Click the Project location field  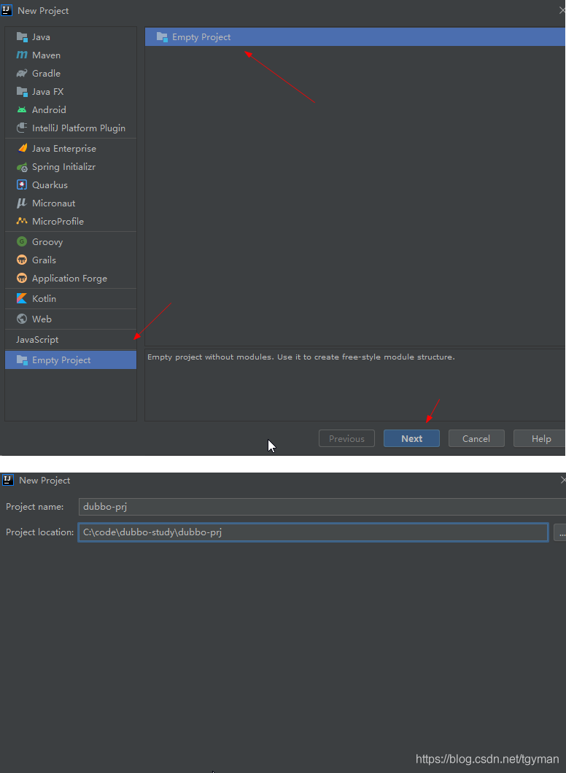pos(313,532)
